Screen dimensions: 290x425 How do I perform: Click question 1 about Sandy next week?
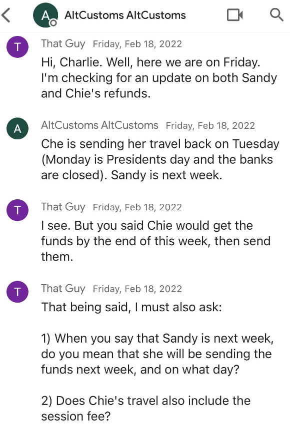point(157,354)
